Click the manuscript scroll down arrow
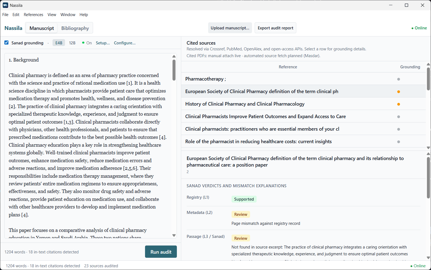This screenshot has height=270, width=431. pyautogui.click(x=174, y=235)
